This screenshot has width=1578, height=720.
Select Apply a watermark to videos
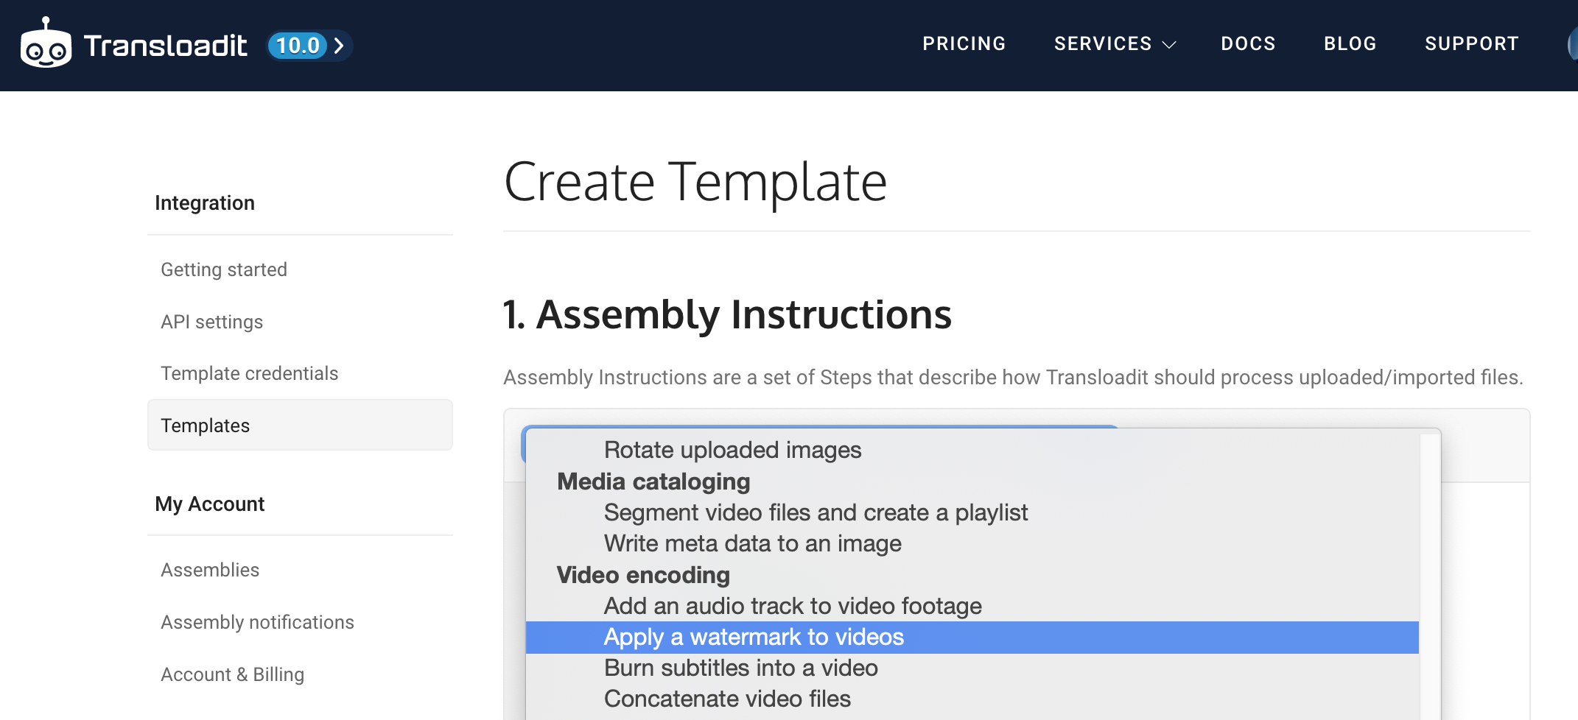[x=754, y=637]
